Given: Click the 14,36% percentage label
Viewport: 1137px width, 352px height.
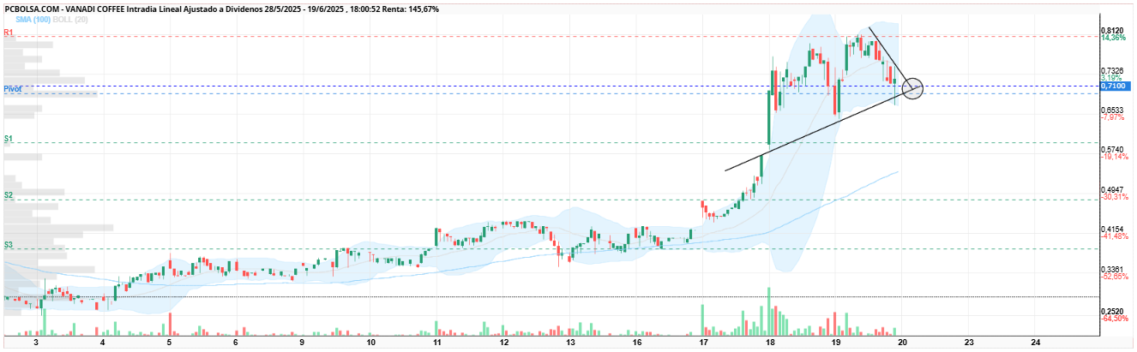Looking at the screenshot, I should click(x=1113, y=38).
